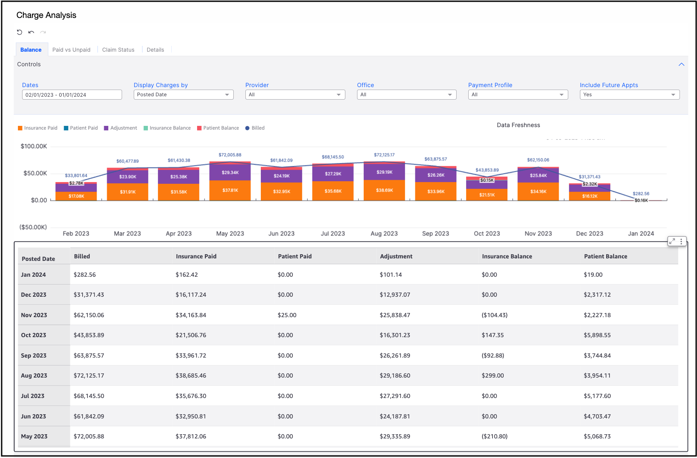697x458 pixels.
Task: Switch to the Paid vs Unpaid tab
Action: [71, 50]
